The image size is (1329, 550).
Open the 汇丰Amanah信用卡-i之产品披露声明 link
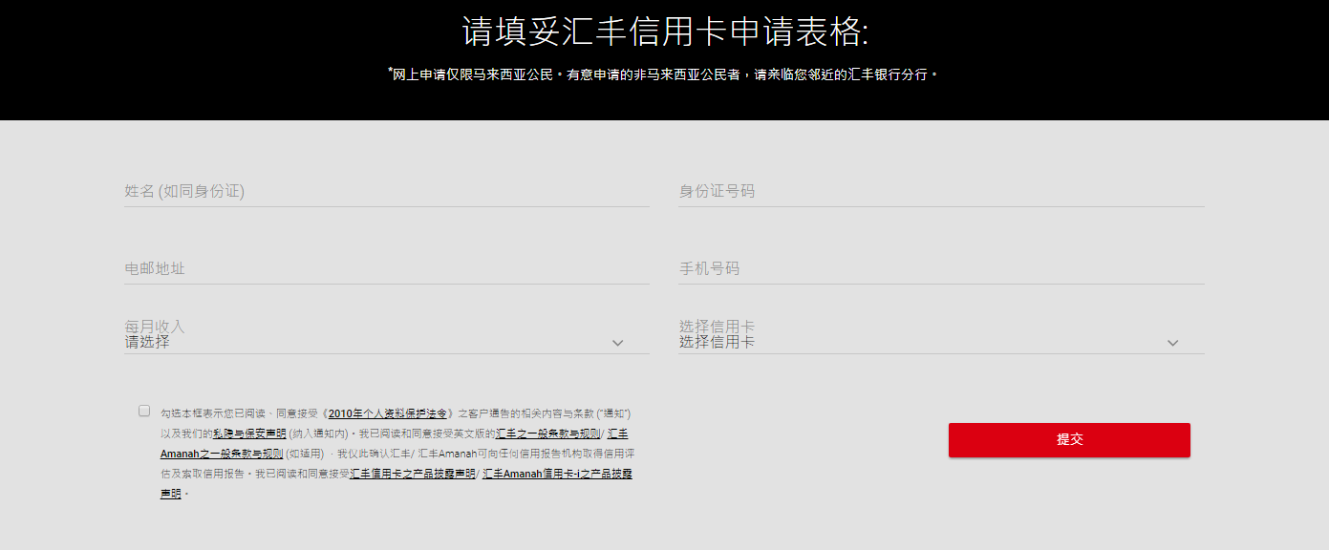tap(557, 474)
